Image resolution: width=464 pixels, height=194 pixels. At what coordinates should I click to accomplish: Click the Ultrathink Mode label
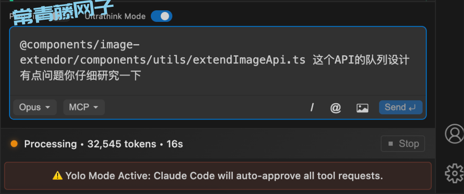click(115, 16)
